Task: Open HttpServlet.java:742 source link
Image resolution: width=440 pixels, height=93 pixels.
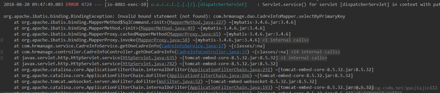Action: click(148, 64)
